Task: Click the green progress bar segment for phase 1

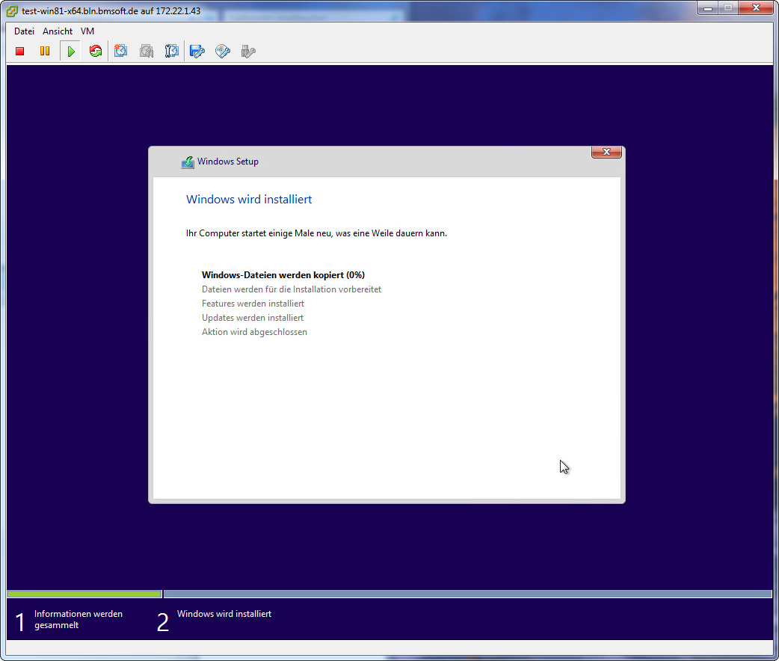Action: tap(84, 594)
